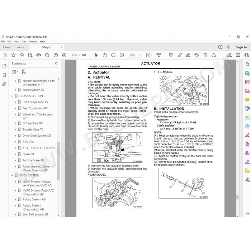Image resolution: width=251 pixels, height=251 pixels.
Task: Select the Highlight text pen tool
Action: 180,55
